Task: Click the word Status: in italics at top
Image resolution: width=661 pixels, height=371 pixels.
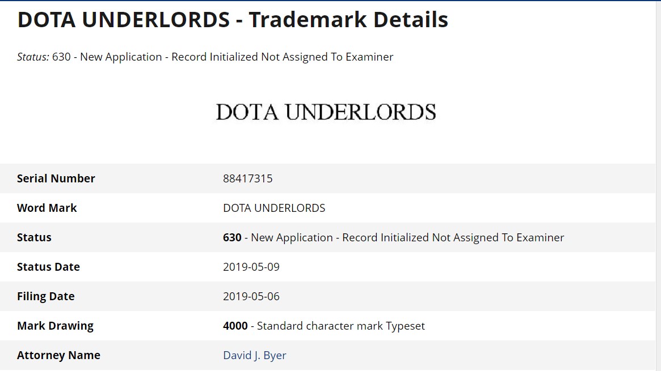Action: pyautogui.click(x=33, y=57)
